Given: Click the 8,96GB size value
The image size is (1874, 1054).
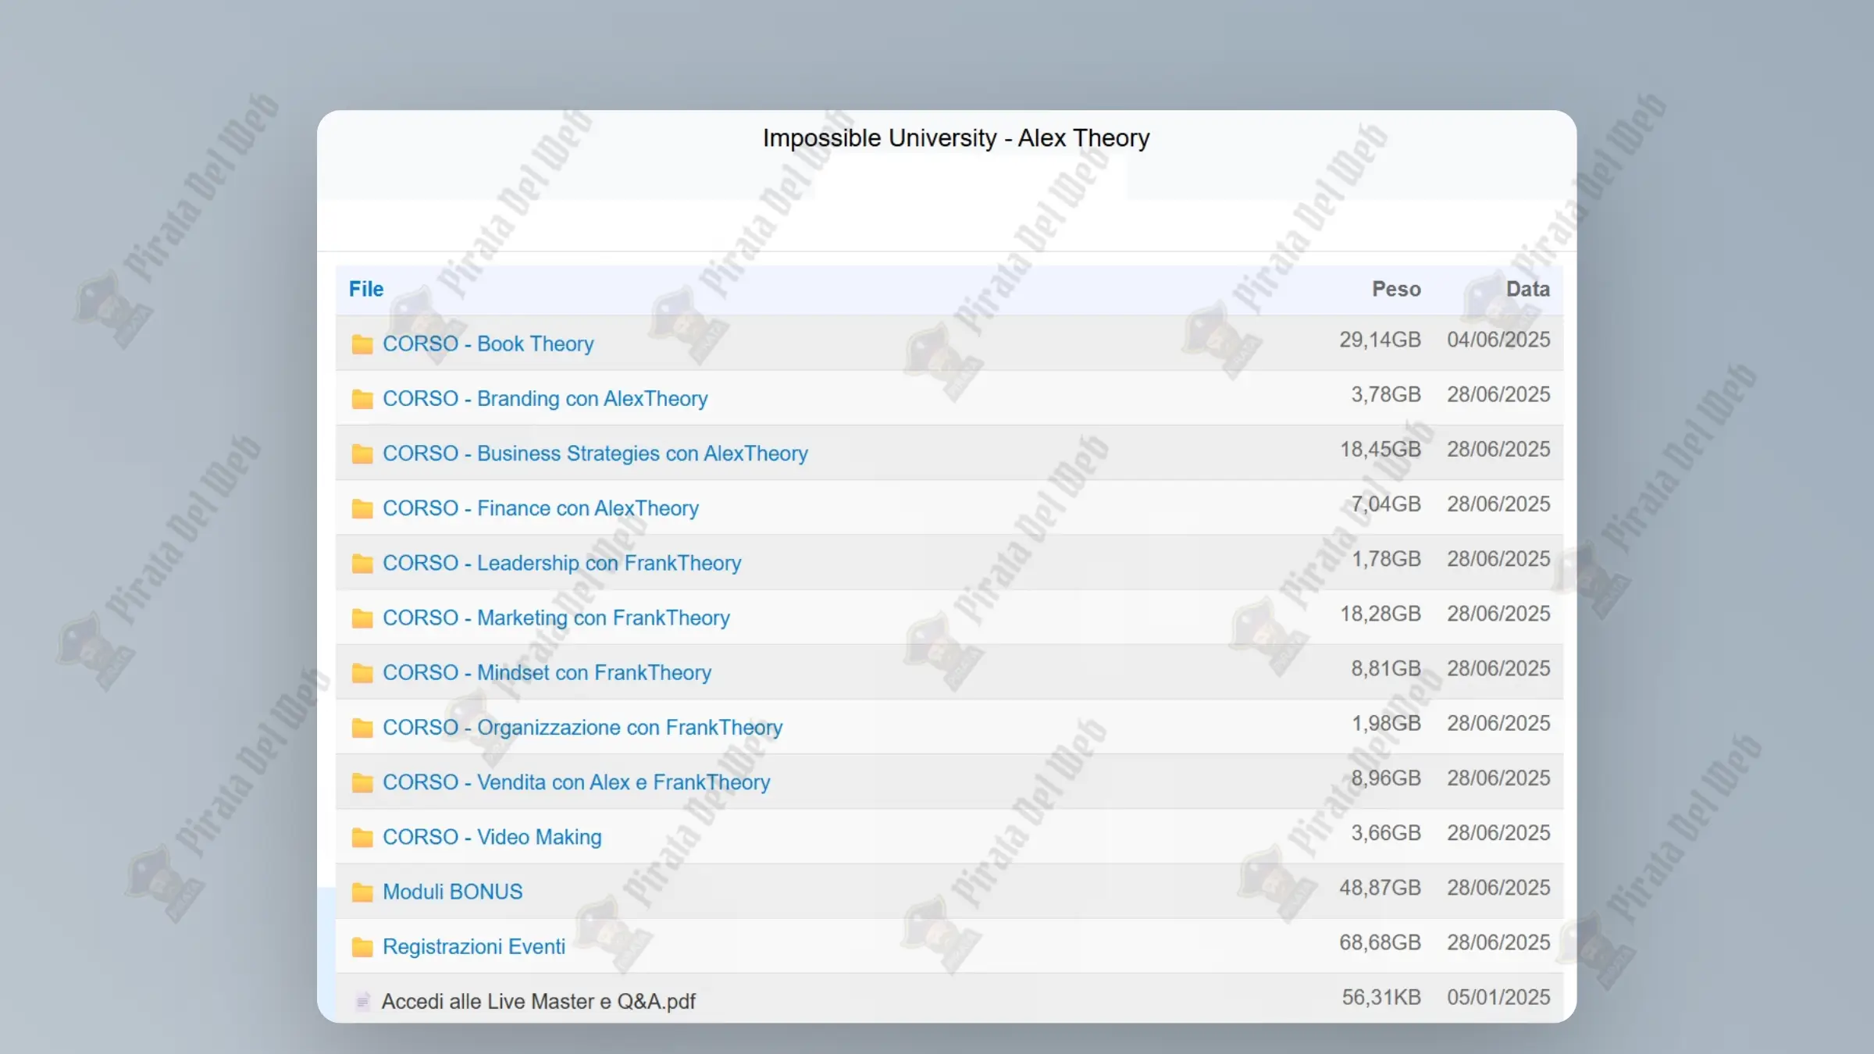Looking at the screenshot, I should coord(1386,778).
